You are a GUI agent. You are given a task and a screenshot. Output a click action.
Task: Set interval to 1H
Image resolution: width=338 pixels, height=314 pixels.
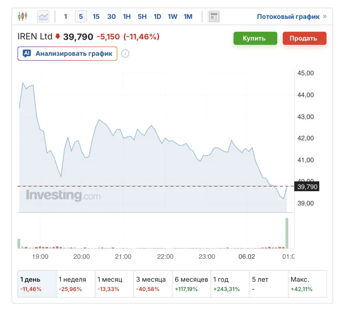(x=126, y=17)
